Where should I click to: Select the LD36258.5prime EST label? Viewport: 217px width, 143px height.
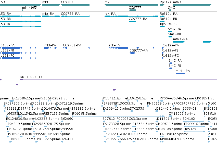tap(140, 98)
